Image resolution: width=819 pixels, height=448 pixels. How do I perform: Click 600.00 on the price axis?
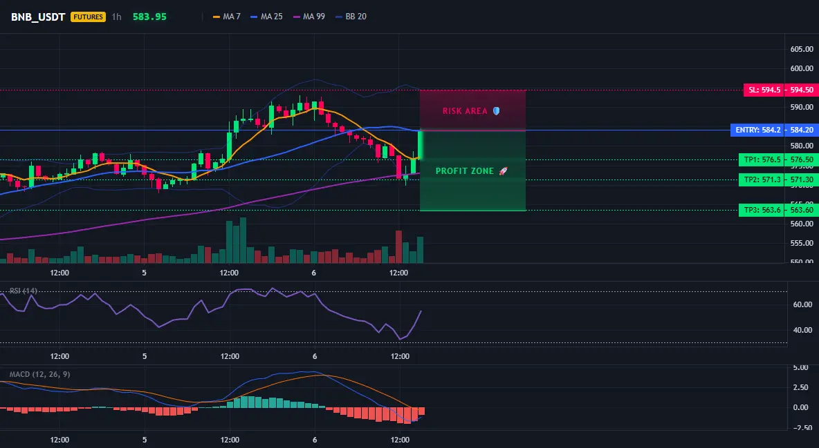(x=802, y=68)
